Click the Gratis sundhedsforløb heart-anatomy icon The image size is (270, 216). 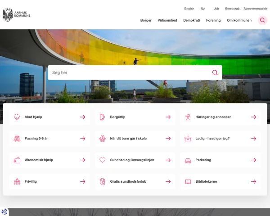tap(102, 181)
